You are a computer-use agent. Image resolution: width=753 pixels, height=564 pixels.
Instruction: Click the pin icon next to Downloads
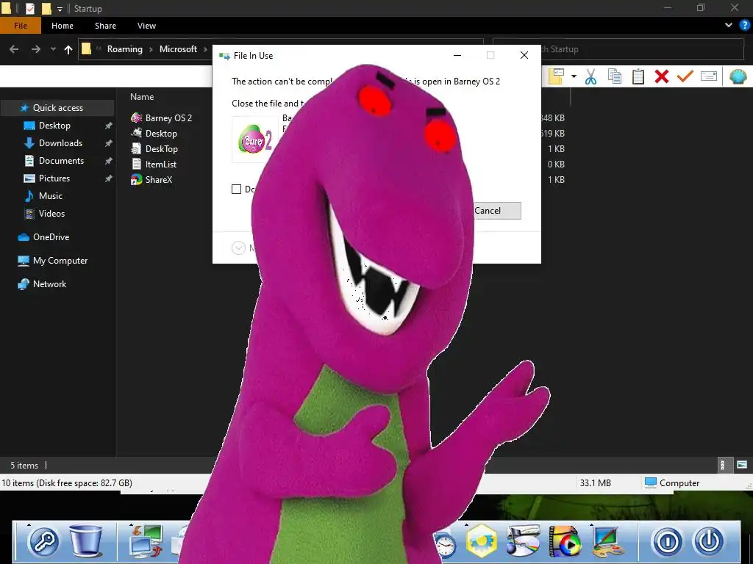pyautogui.click(x=109, y=143)
